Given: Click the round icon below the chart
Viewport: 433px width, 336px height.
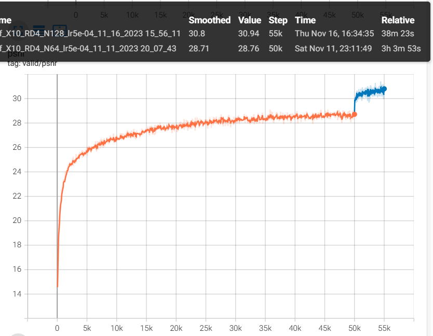Looking at the screenshot, I should click(18, 334).
